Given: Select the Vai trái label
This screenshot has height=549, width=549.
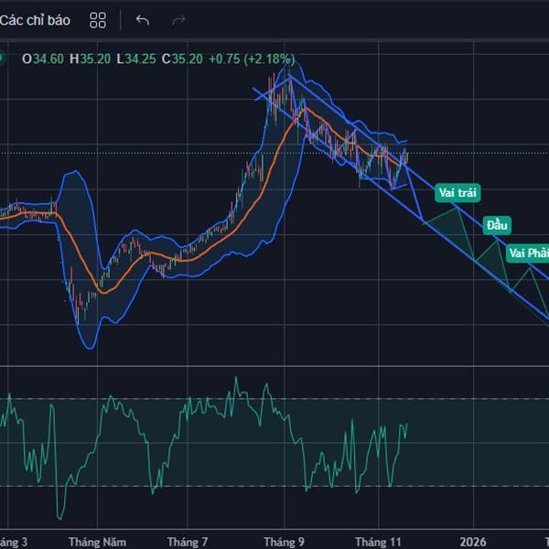Looking at the screenshot, I should tap(457, 193).
